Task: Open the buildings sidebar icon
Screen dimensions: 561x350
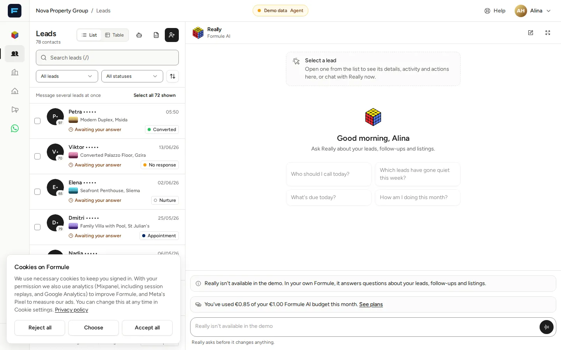Action: coord(15,72)
